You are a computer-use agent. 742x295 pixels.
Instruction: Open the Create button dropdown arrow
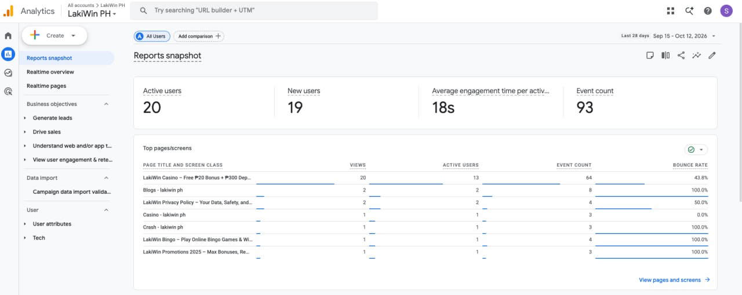click(73, 36)
